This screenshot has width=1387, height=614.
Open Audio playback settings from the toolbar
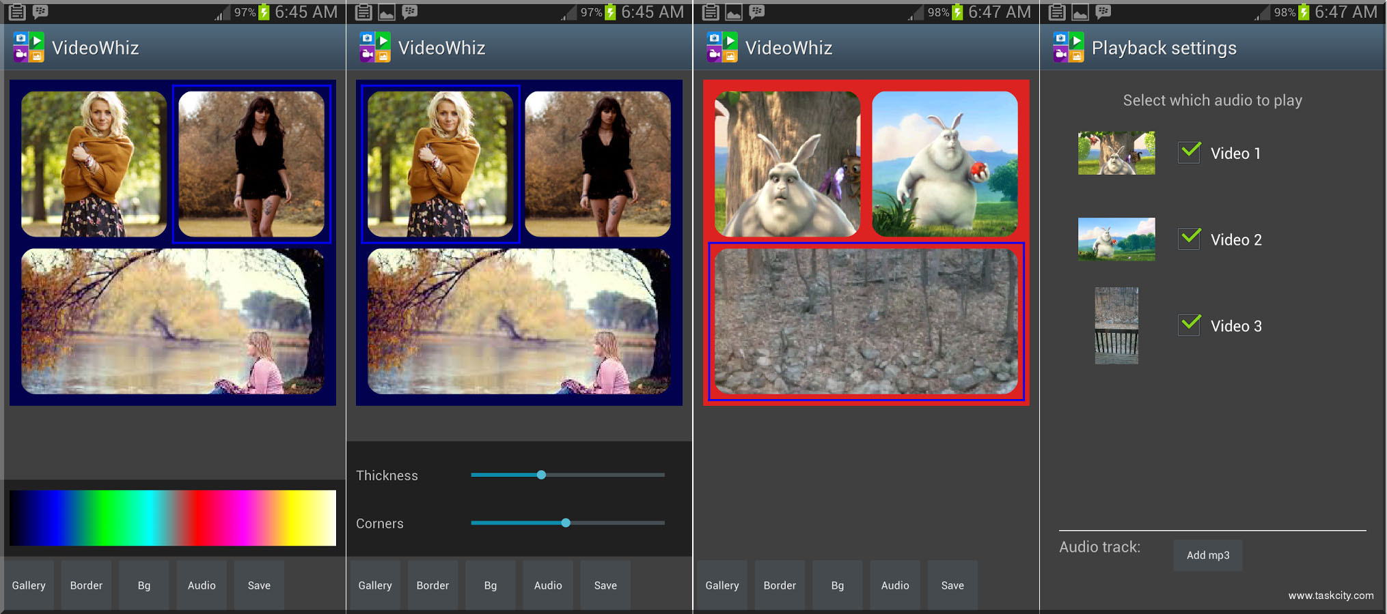[x=201, y=585]
